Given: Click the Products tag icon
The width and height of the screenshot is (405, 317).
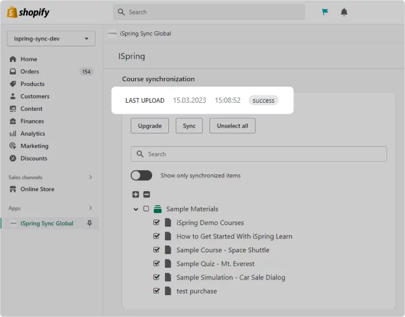Looking at the screenshot, I should pyautogui.click(x=13, y=84).
